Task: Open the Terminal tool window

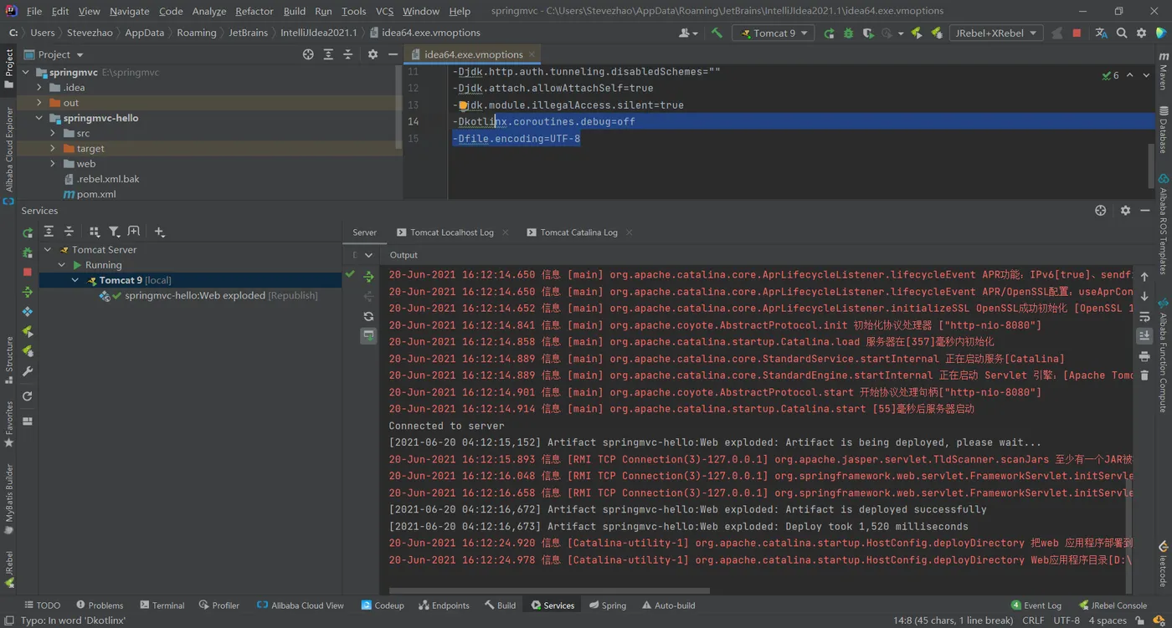Action: pyautogui.click(x=162, y=605)
